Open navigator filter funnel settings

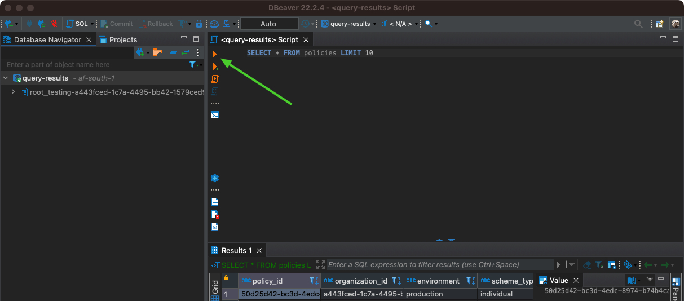pyautogui.click(x=193, y=65)
